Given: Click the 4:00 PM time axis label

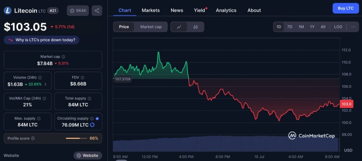Looking at the screenshot, I should [x=186, y=157].
